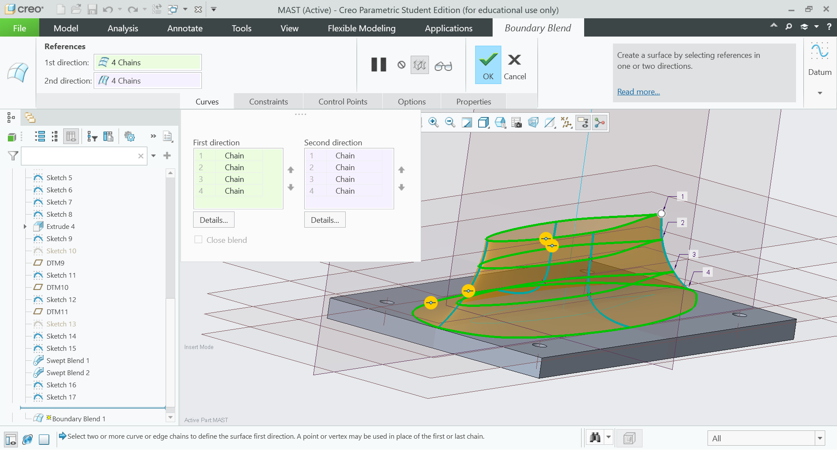Select the Zoom In tool
Screen dimensions: 837x450
pos(434,122)
